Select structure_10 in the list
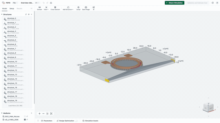Viewport: 220px width, 123px height. [17, 62]
